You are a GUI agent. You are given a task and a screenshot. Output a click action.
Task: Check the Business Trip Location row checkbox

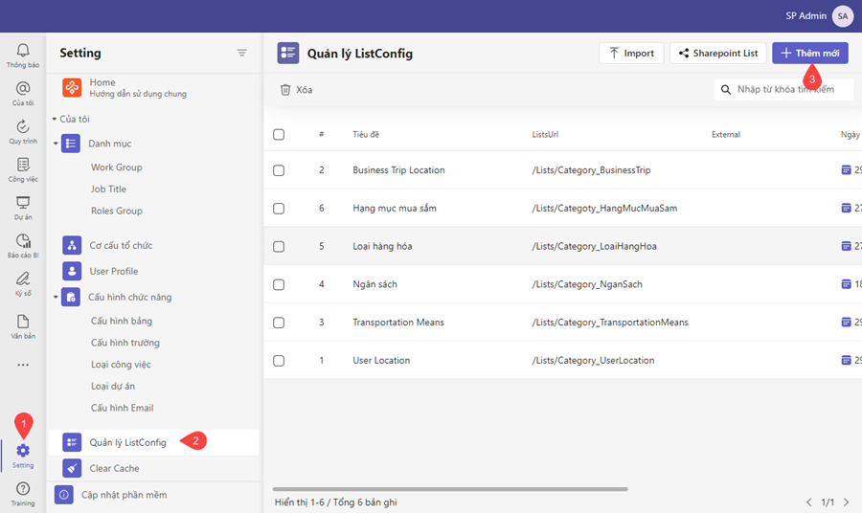tap(279, 170)
